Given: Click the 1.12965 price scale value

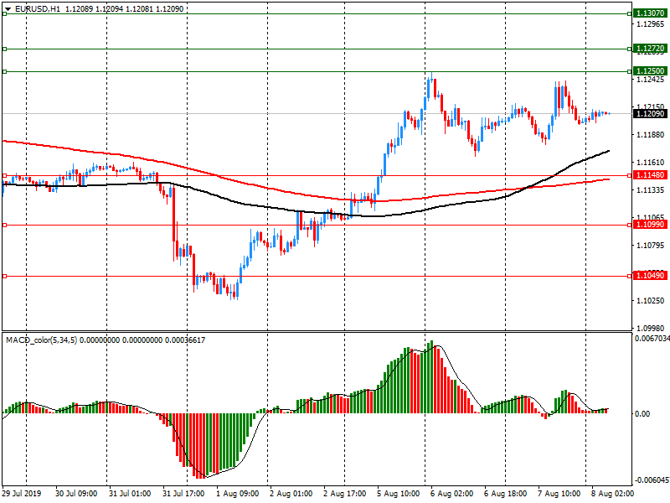Looking at the screenshot, I should click(651, 24).
